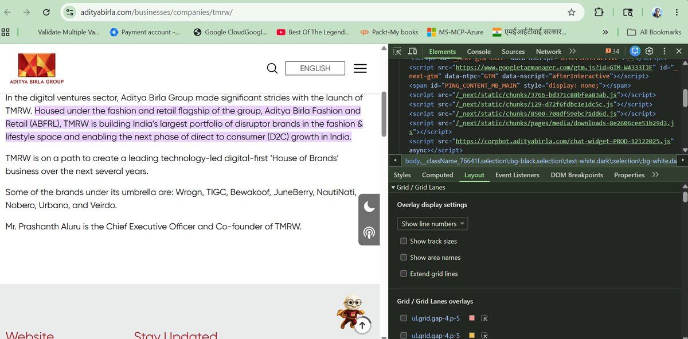Open the apps grid in bookmarks bar
The image size is (688, 339).
coord(5,32)
